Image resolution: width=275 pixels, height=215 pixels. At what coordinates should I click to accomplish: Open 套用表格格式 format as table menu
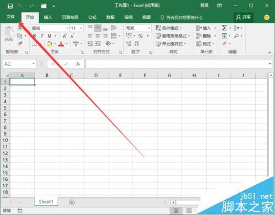pyautogui.click(x=173, y=36)
